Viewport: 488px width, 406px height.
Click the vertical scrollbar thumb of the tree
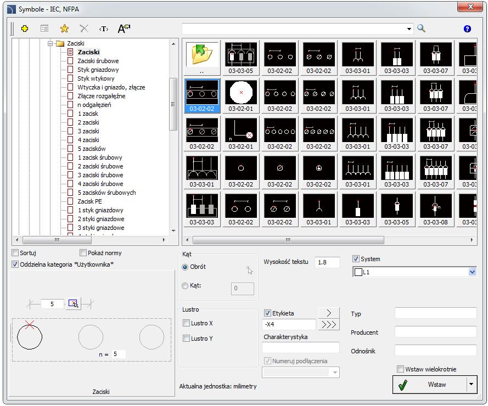(x=173, y=104)
